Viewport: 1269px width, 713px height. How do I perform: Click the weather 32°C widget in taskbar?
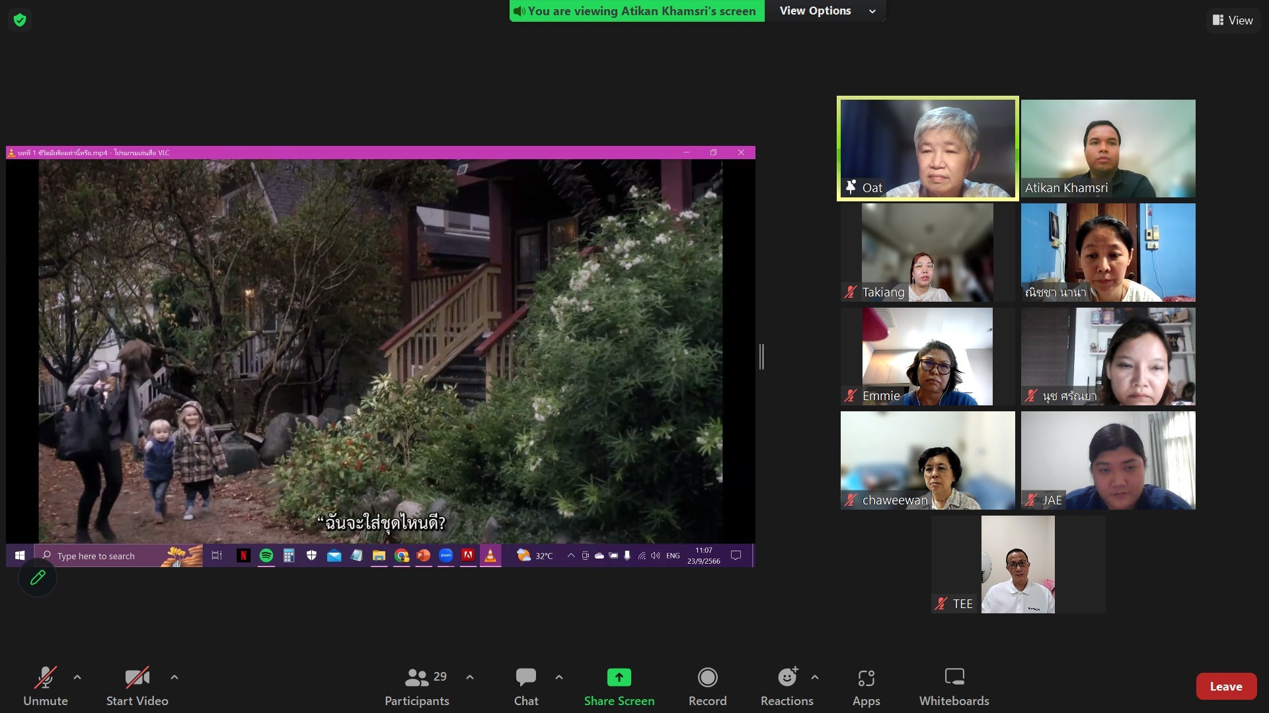coord(535,556)
